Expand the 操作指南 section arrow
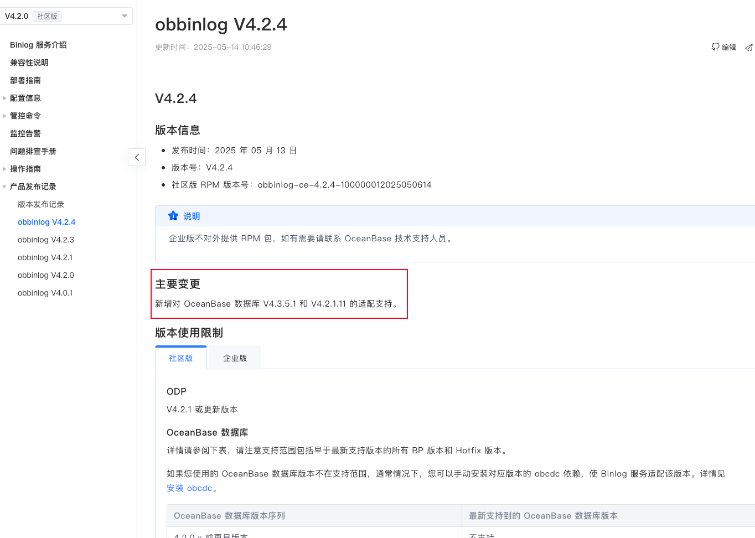 click(x=4, y=169)
